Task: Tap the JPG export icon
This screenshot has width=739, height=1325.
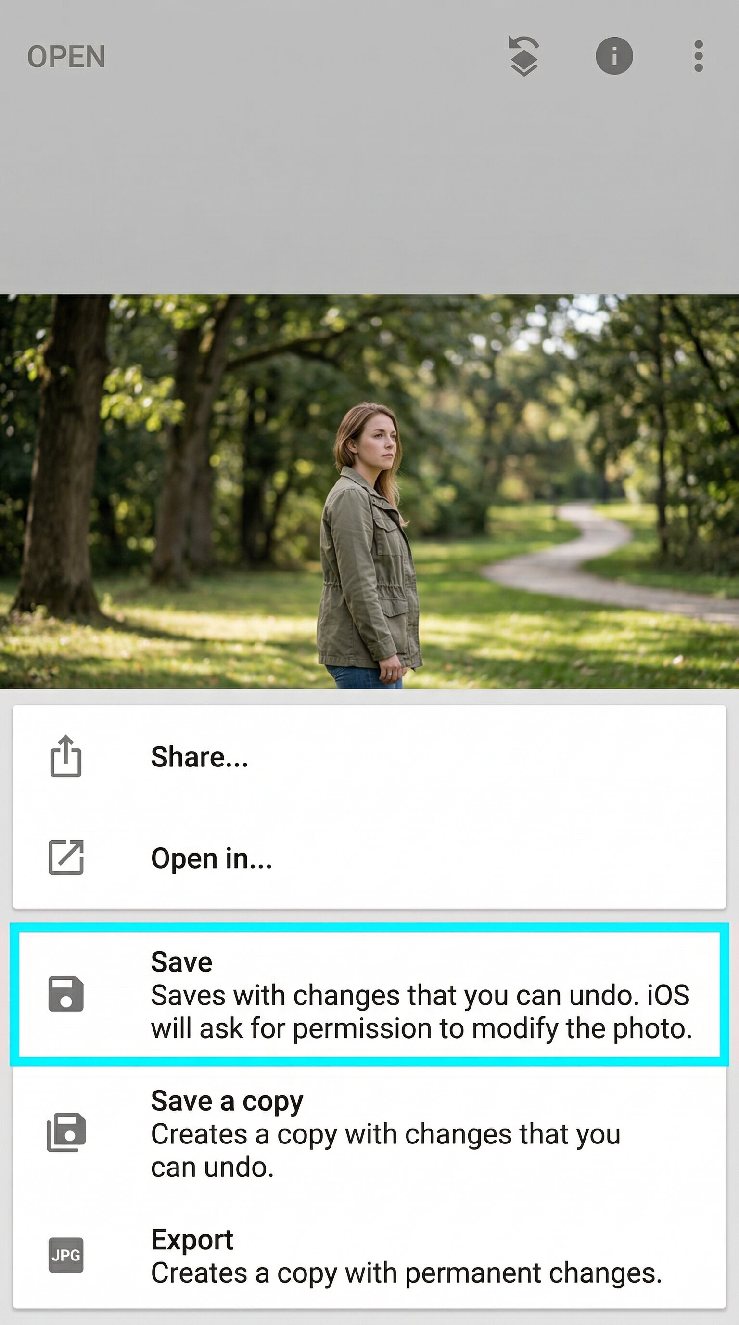Action: click(66, 1255)
